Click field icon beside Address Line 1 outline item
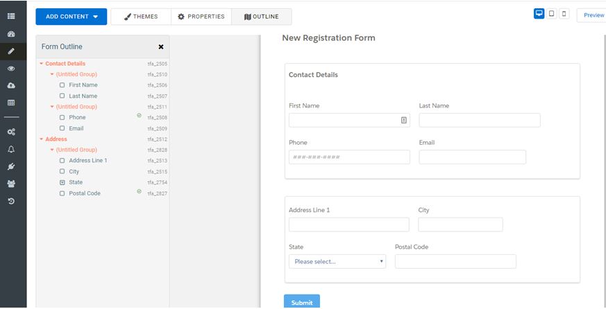Viewport: 606px width, 309px height. 62,161
